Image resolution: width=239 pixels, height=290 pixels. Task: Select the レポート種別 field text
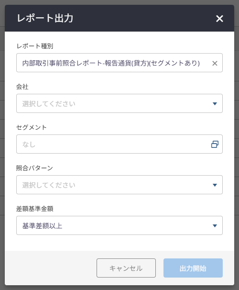[x=111, y=63]
